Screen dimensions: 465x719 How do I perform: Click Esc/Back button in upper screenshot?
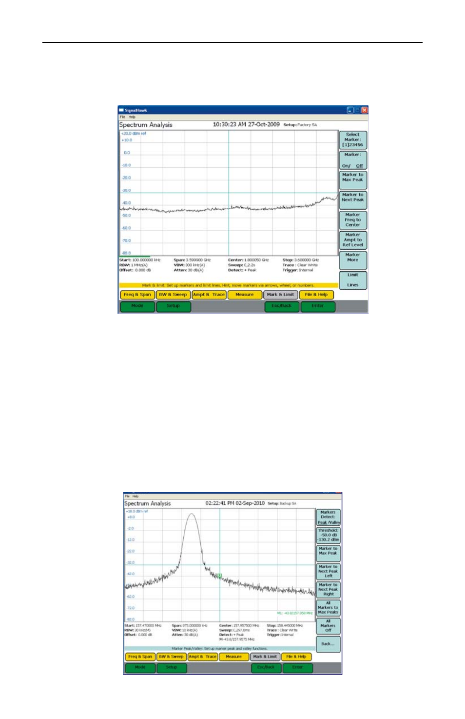click(282, 306)
